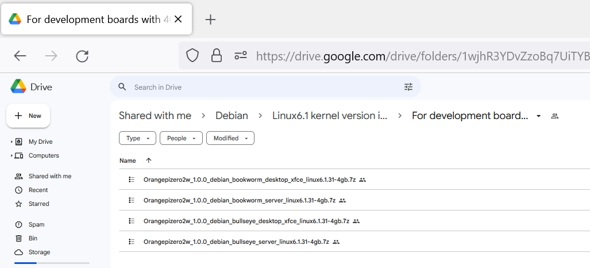The image size is (590, 268).
Task: Open Storage in the sidebar
Action: click(x=39, y=252)
